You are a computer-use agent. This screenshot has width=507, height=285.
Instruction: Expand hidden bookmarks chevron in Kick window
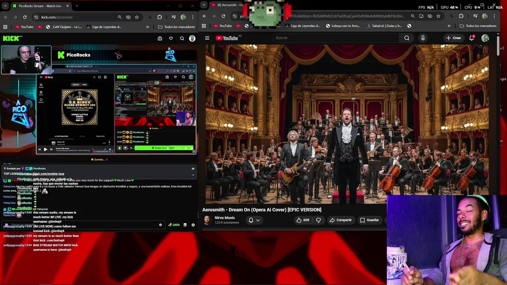click(x=147, y=27)
